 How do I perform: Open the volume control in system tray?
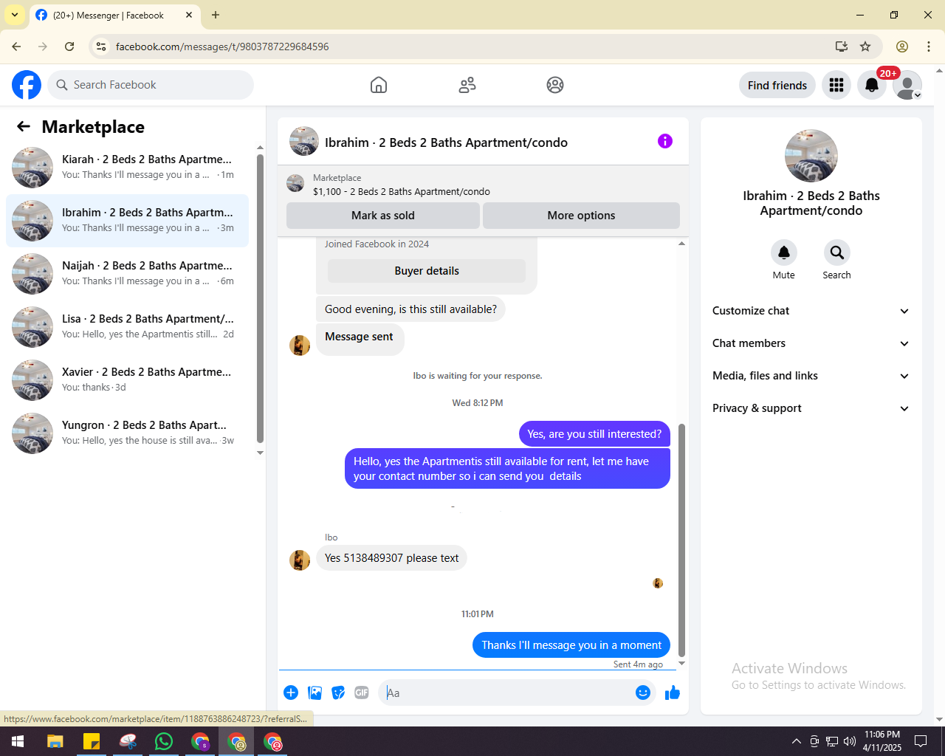[x=850, y=741]
